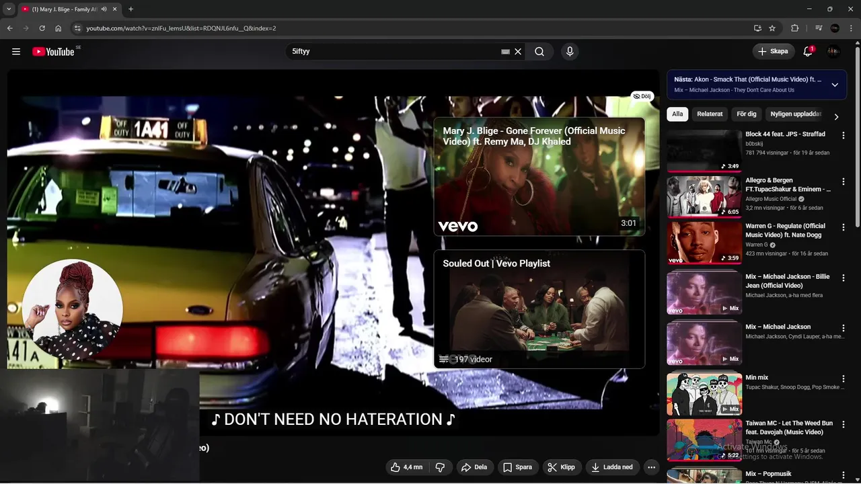Reload the page in the browser

[x=42, y=28]
